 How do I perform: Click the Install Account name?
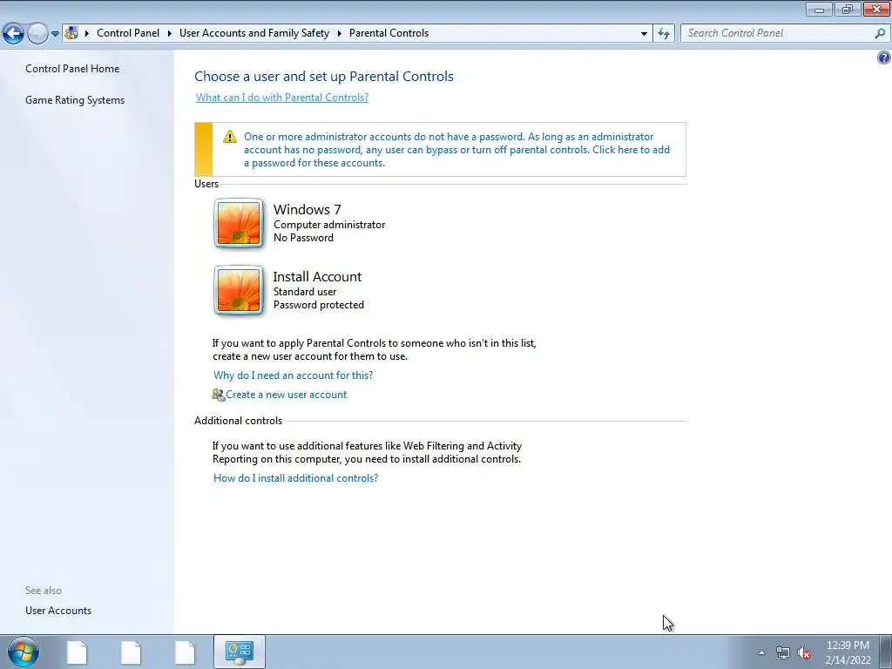coord(317,276)
